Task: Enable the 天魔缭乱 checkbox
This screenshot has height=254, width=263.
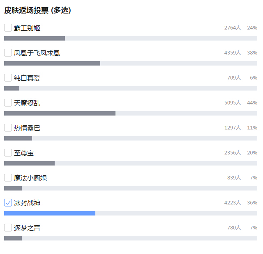Action: click(x=8, y=102)
